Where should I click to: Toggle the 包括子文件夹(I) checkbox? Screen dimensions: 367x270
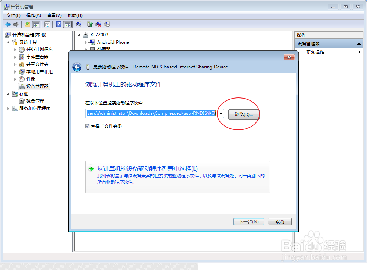coord(88,126)
